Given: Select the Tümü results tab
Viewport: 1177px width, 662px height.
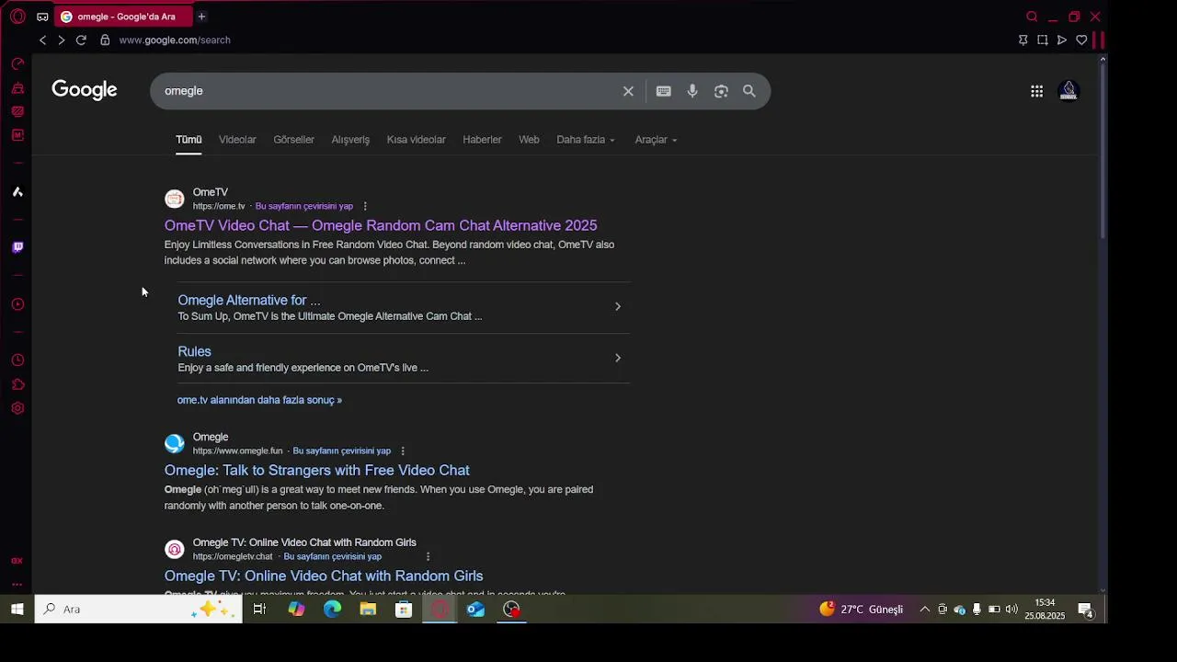Looking at the screenshot, I should pyautogui.click(x=189, y=140).
